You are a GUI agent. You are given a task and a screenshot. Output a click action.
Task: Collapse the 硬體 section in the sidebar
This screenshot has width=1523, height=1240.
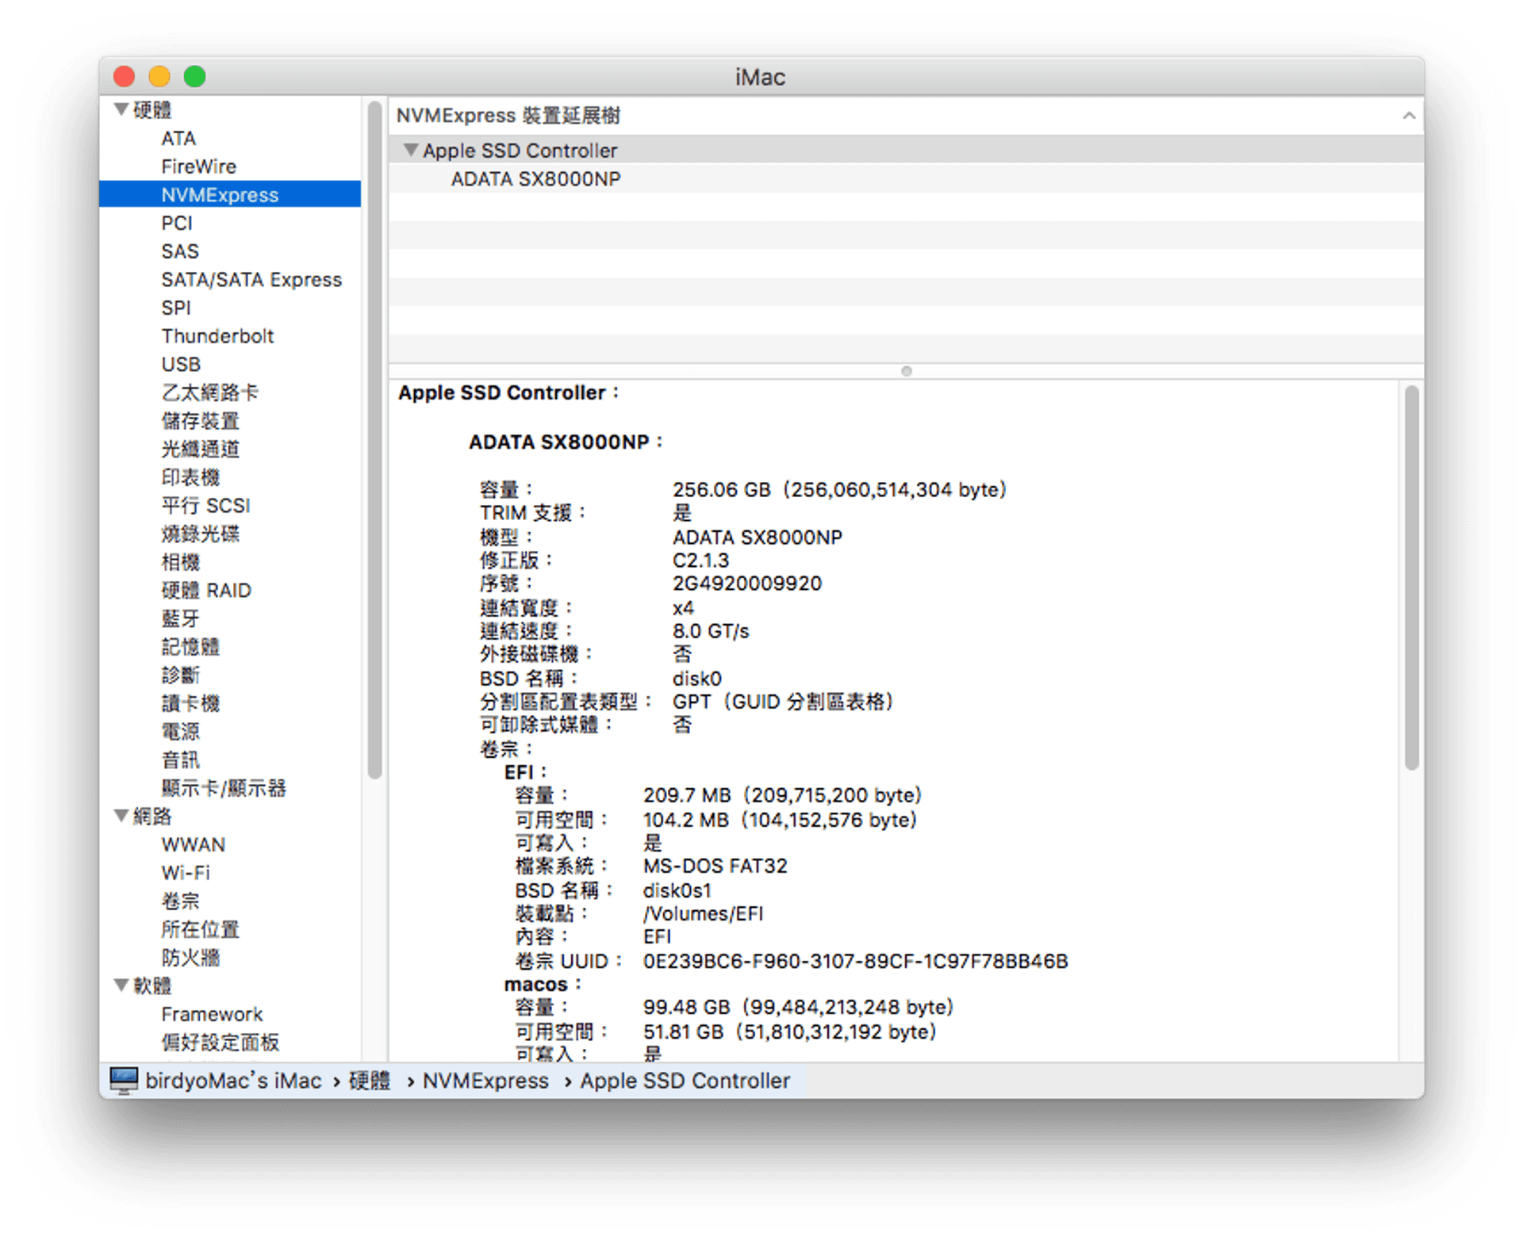pos(121,109)
